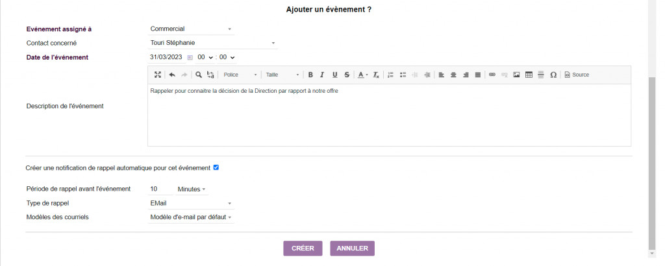Click the scrollbar down arrow

coord(652,254)
